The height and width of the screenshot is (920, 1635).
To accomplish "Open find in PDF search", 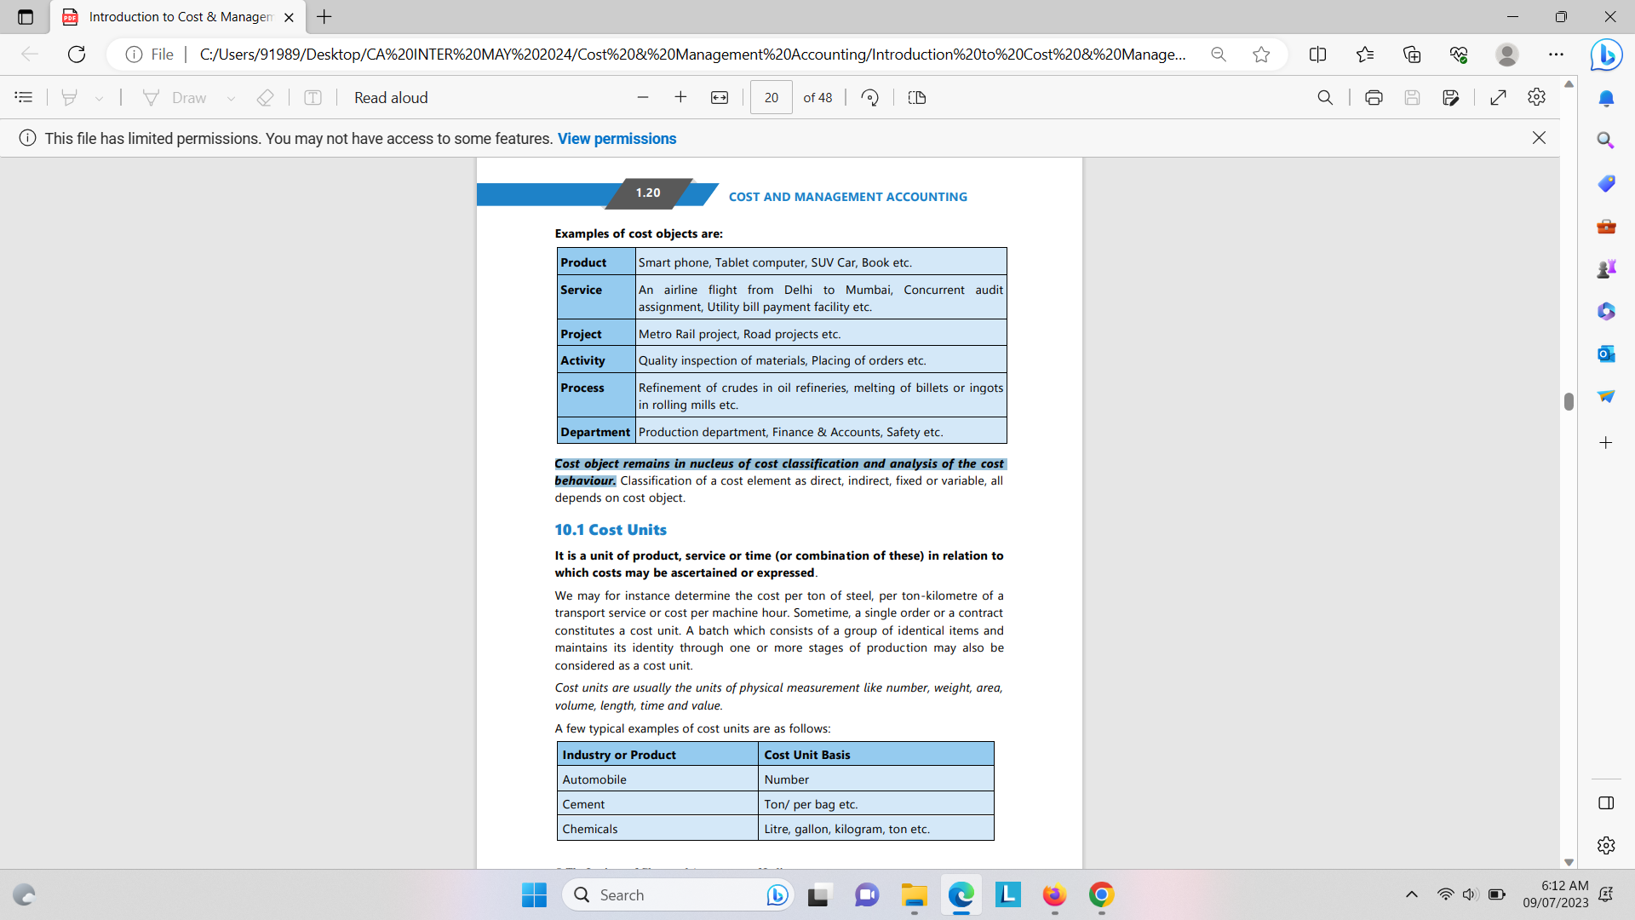I will (1325, 97).
